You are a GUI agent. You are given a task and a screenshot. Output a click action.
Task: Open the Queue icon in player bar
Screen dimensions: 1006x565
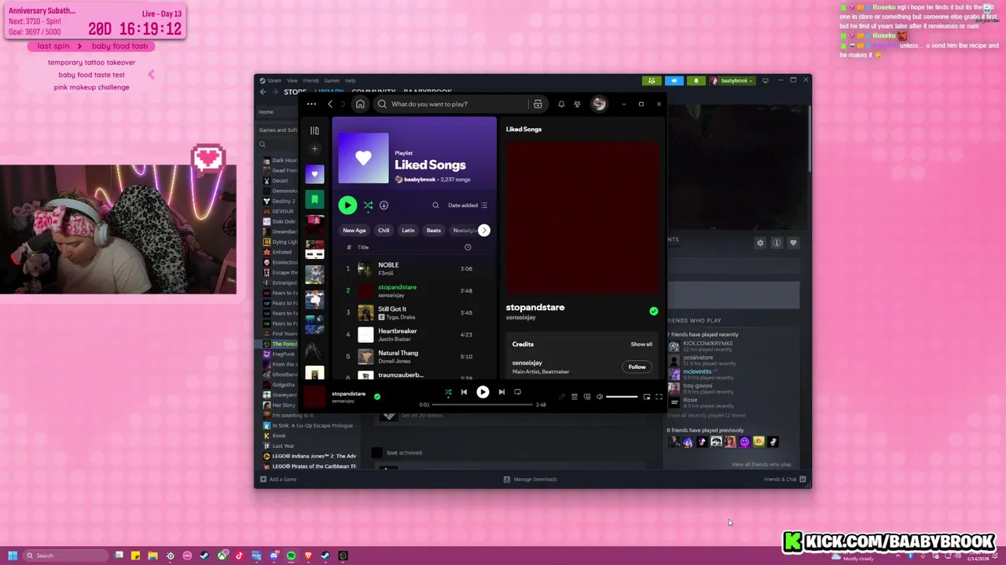575,397
